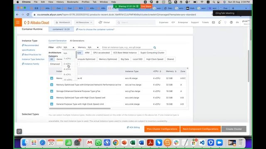Open Numbers from the dock

(x=68, y=142)
